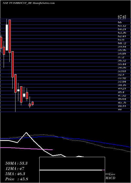Select the 12MA : 47 readout
This screenshot has width=131, height=183.
pos(15,169)
